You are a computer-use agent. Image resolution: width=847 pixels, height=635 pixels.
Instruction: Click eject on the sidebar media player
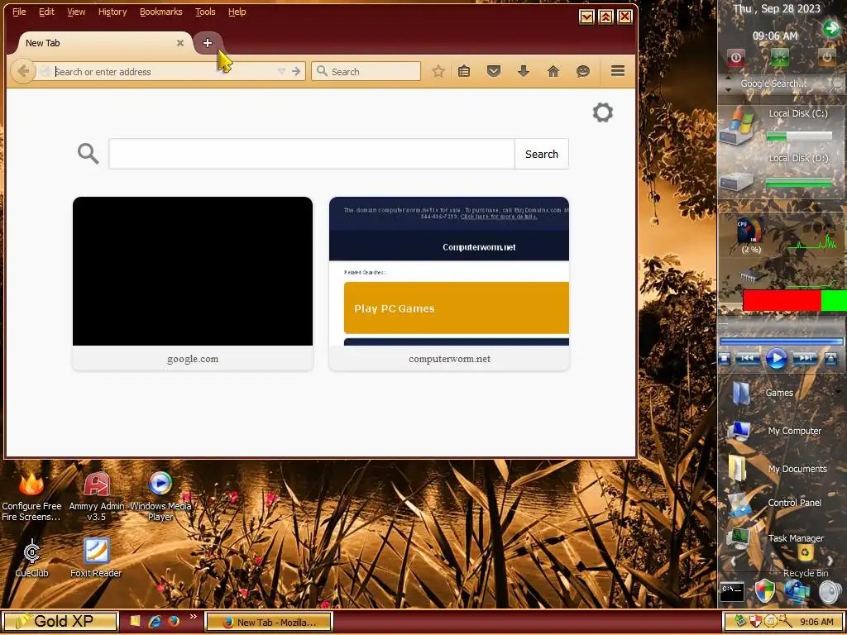tap(830, 358)
